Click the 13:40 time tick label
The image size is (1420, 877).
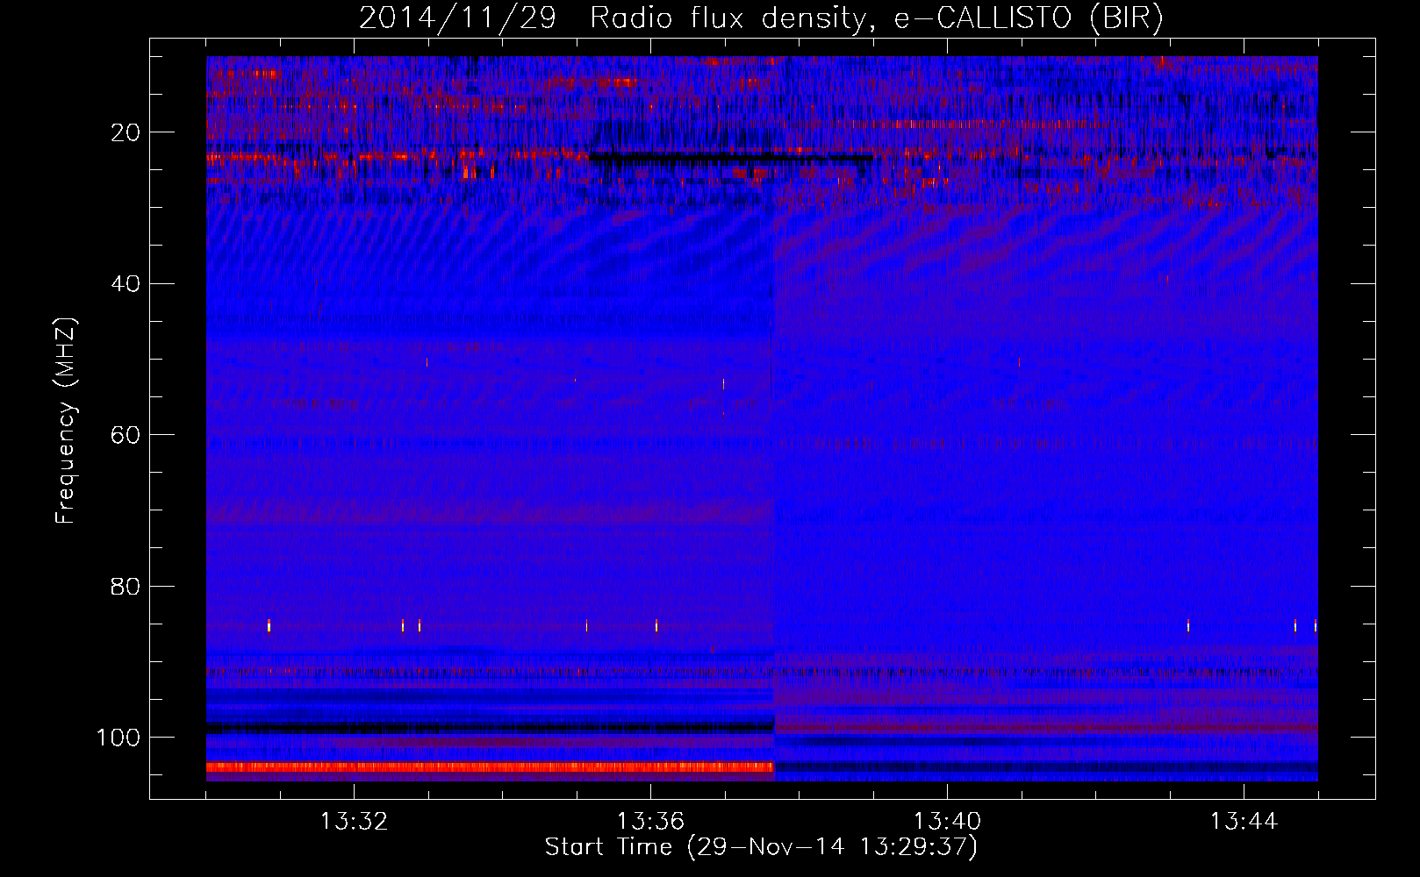(947, 822)
